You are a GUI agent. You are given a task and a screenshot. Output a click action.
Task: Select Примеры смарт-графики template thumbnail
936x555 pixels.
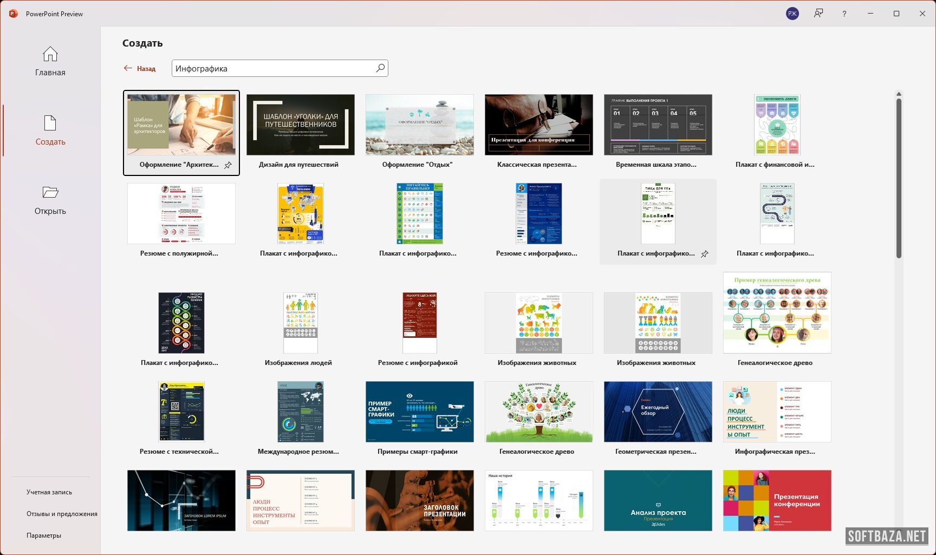click(420, 412)
